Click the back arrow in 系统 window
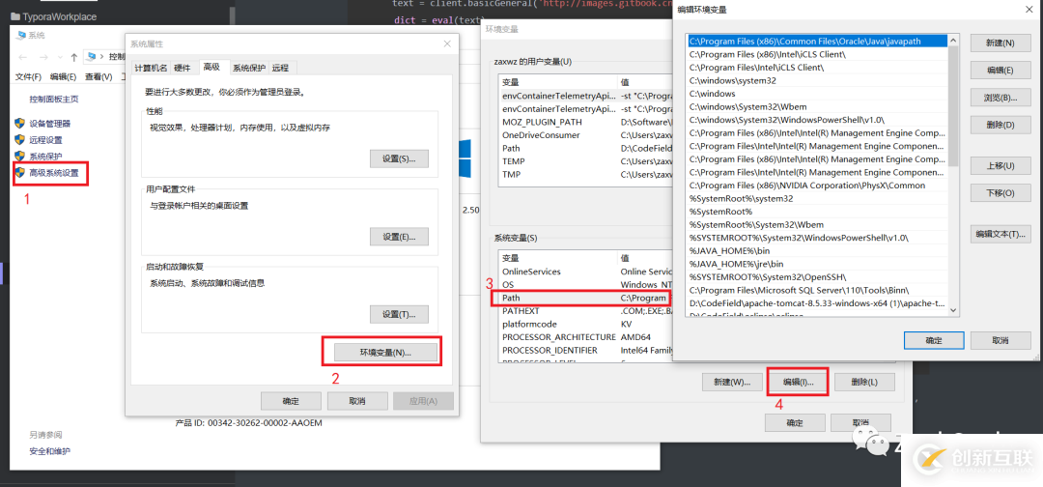This screenshot has width=1043, height=487. coord(22,57)
